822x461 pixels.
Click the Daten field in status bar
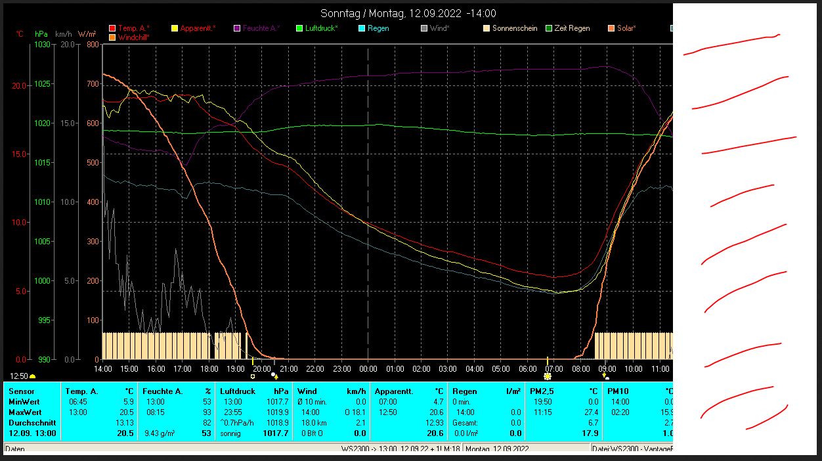coord(16,449)
